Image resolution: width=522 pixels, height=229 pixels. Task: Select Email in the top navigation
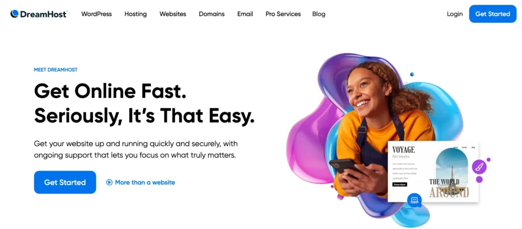click(x=245, y=14)
